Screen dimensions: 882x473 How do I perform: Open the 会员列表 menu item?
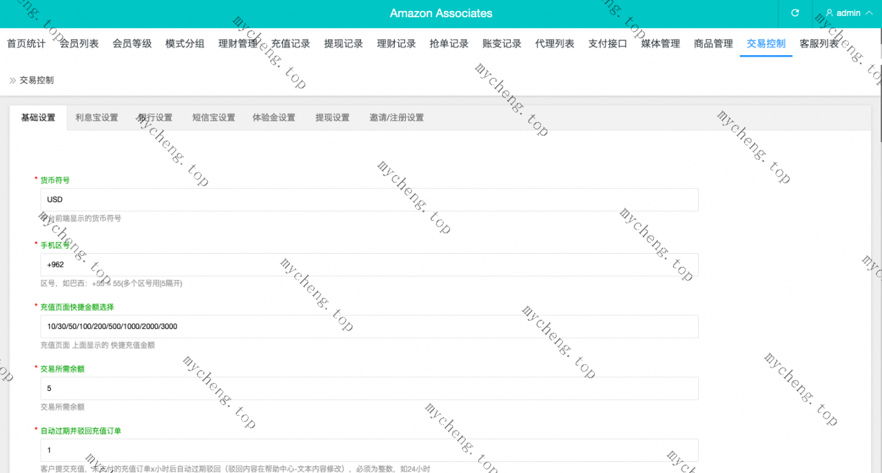click(x=79, y=43)
